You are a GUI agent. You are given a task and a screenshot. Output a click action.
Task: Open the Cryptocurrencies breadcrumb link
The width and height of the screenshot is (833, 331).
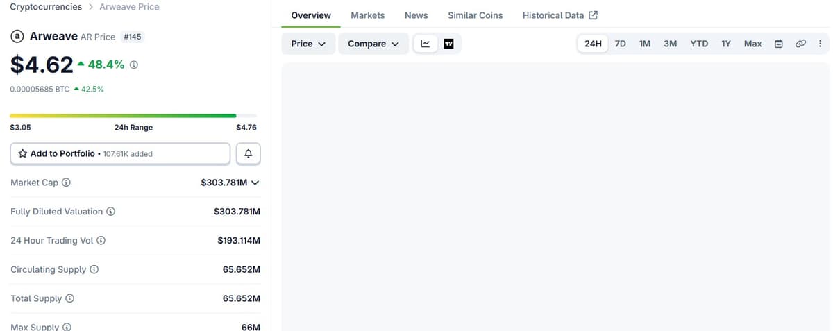[46, 7]
